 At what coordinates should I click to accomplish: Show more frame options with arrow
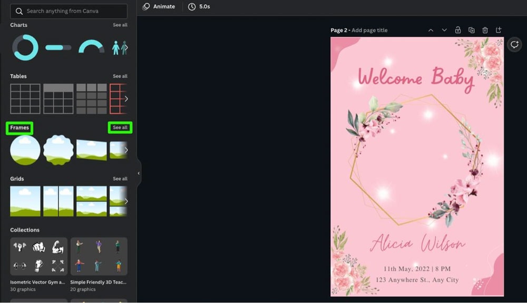(x=126, y=150)
